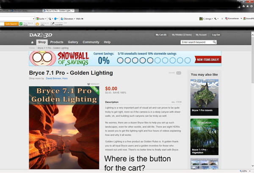This screenshot has width=254, height=173.
Task: Open the Konvertieren dropdown arrow
Action: (241, 19)
